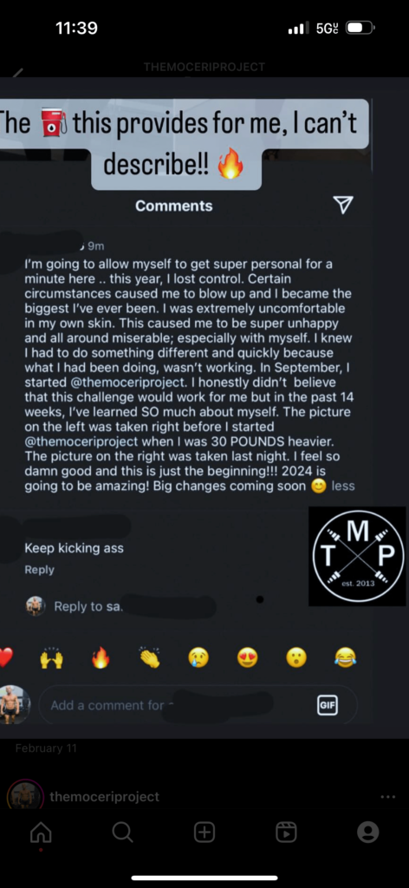Open themoceriproject username link at bottom
409x888 pixels.
pyautogui.click(x=105, y=797)
